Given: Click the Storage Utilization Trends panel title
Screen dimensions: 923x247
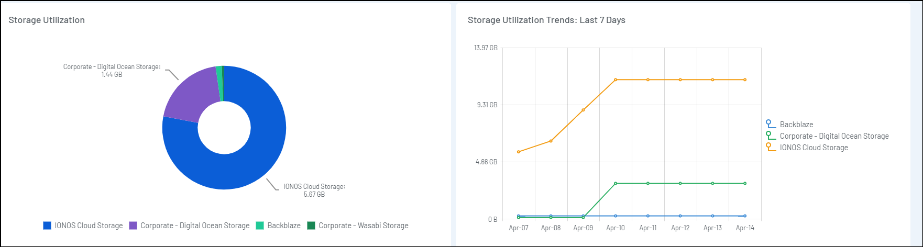Looking at the screenshot, I should coord(546,20).
